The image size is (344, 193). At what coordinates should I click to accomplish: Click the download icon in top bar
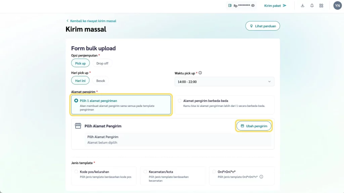click(303, 6)
